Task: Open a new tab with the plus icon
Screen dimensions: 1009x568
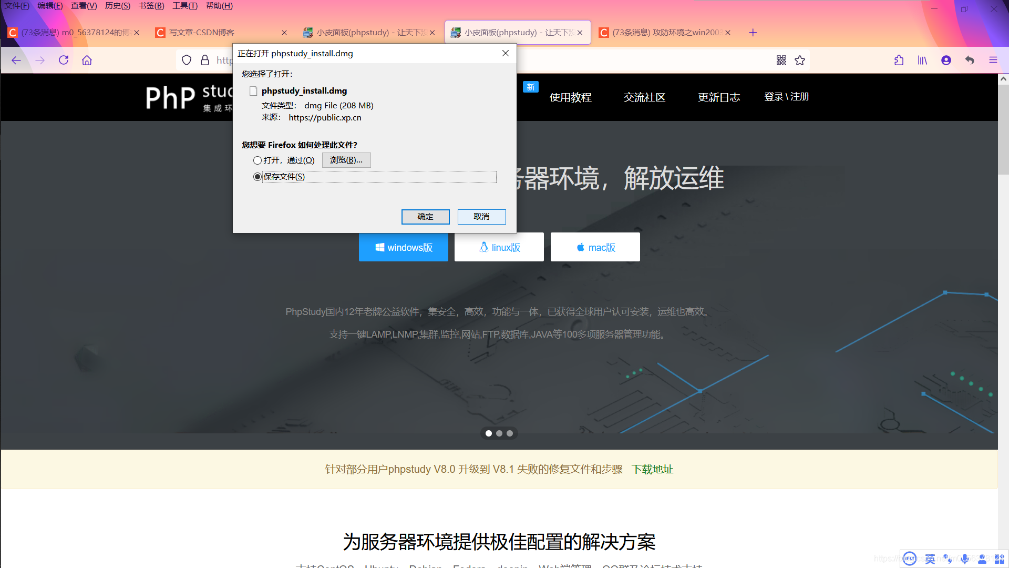Action: (753, 33)
